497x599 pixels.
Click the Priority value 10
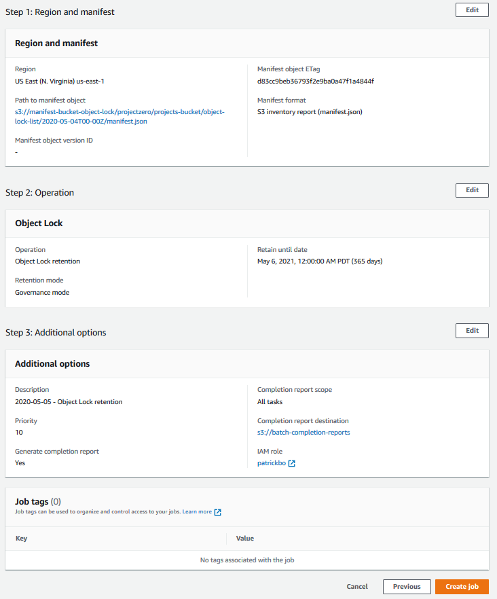(19, 433)
